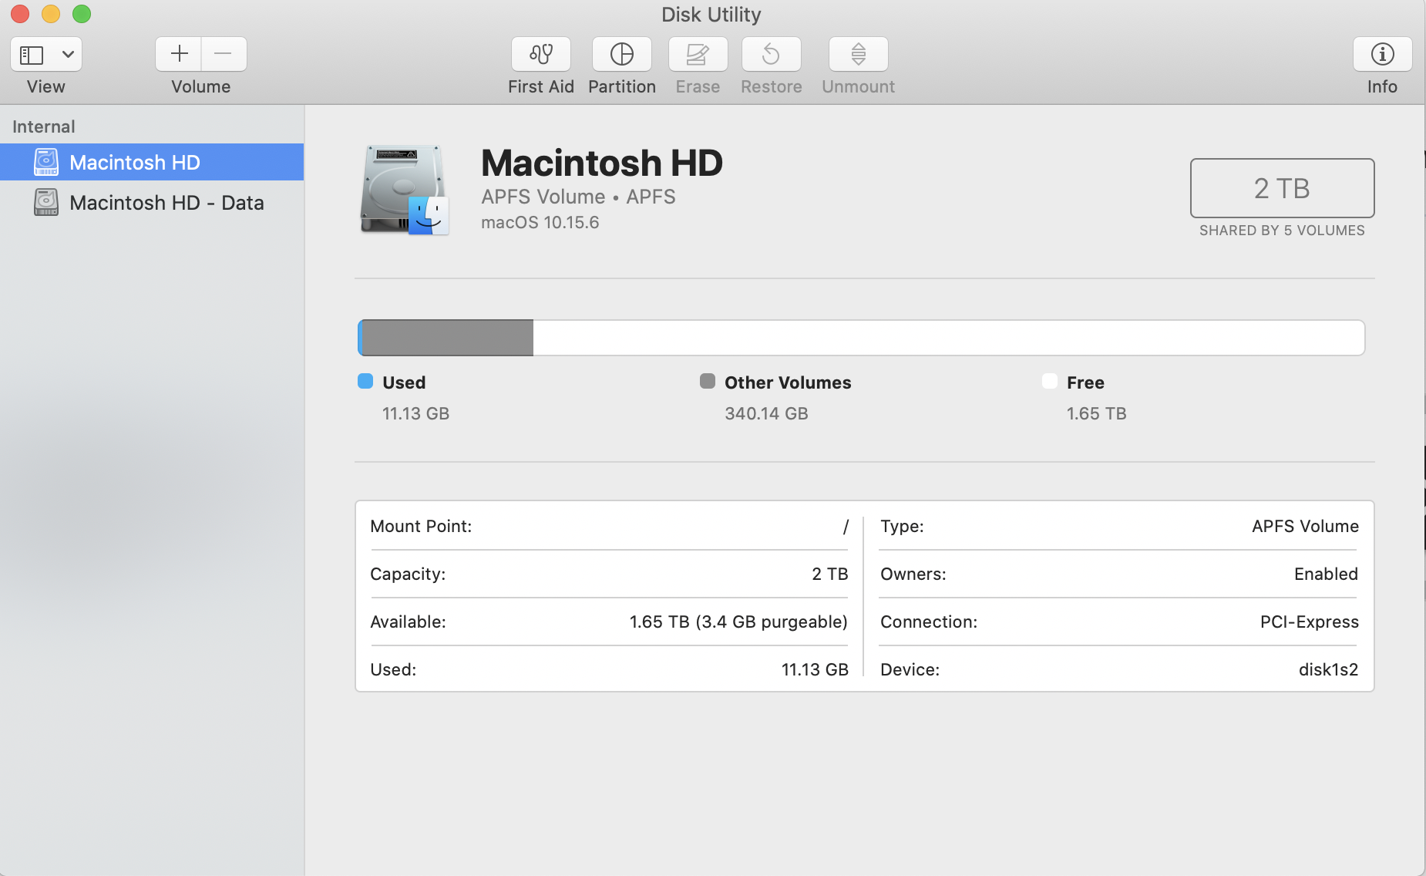Click the white Free color swatch

click(1049, 381)
